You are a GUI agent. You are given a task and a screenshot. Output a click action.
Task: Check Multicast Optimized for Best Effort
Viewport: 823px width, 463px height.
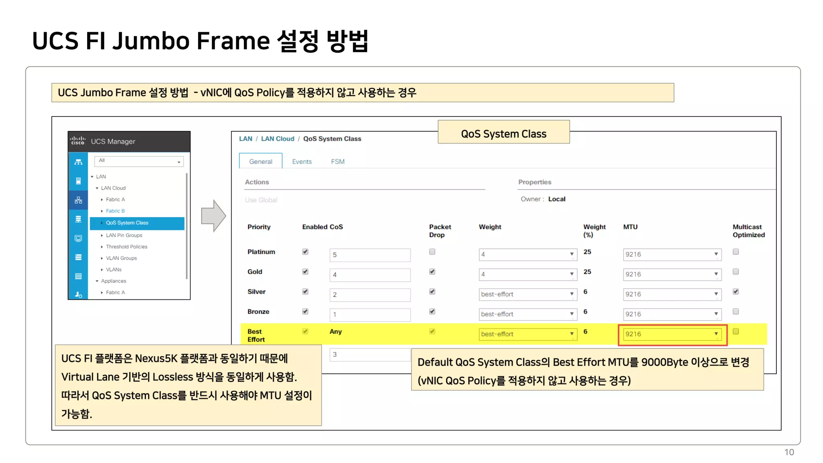[x=736, y=331]
